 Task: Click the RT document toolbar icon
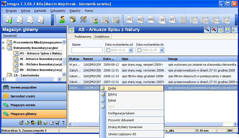click(172, 20)
